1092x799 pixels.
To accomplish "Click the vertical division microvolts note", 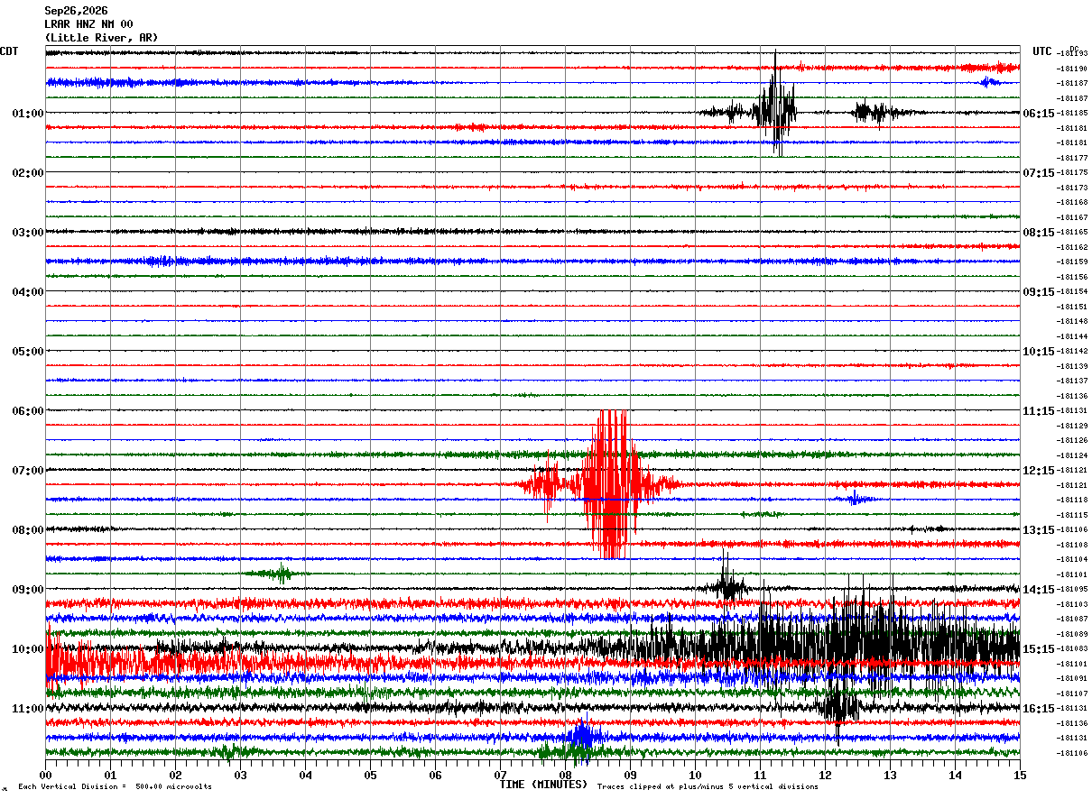I will pos(115,787).
